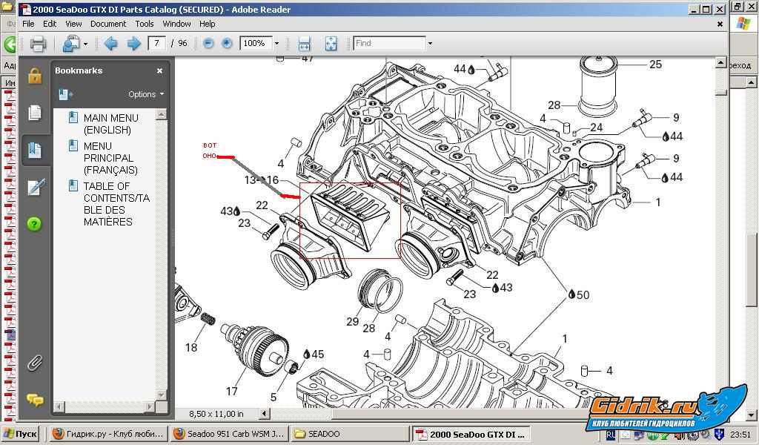Click the Print icon in toolbar
This screenshot has height=445, width=759.
point(38,44)
